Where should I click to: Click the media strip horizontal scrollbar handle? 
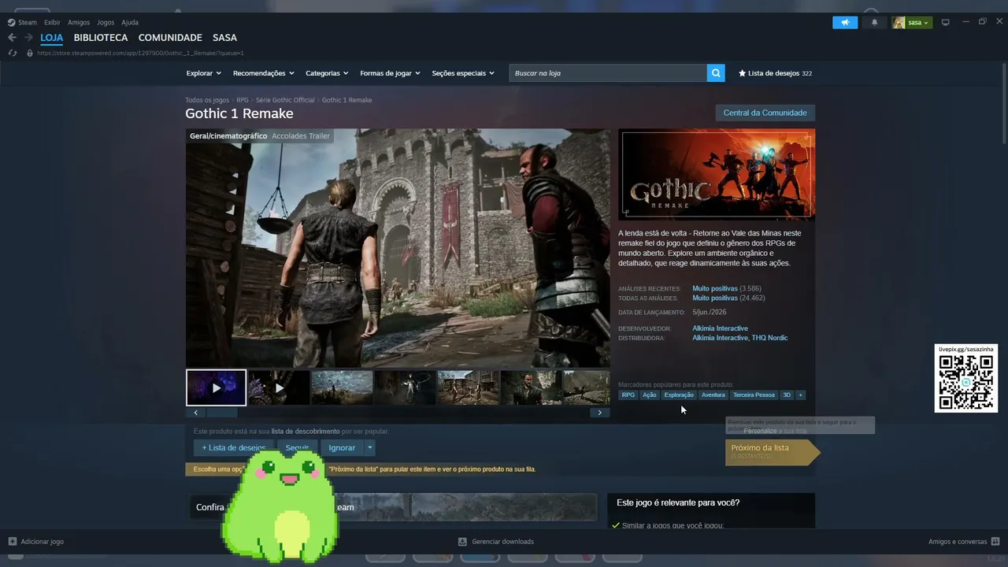pyautogui.click(x=221, y=413)
